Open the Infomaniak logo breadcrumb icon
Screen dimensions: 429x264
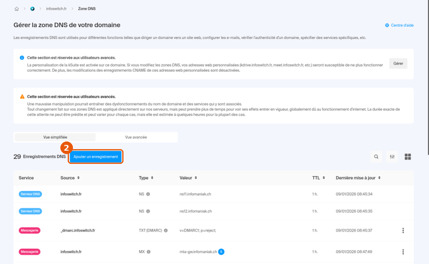point(32,9)
